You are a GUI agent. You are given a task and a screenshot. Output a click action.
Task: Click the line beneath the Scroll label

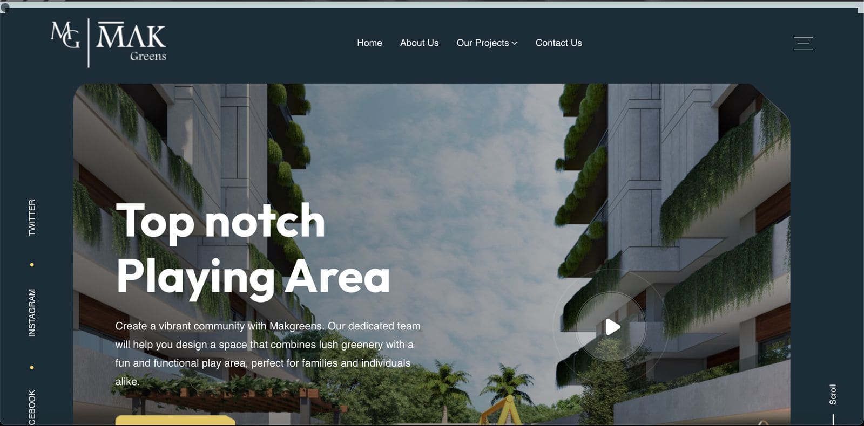(x=833, y=420)
